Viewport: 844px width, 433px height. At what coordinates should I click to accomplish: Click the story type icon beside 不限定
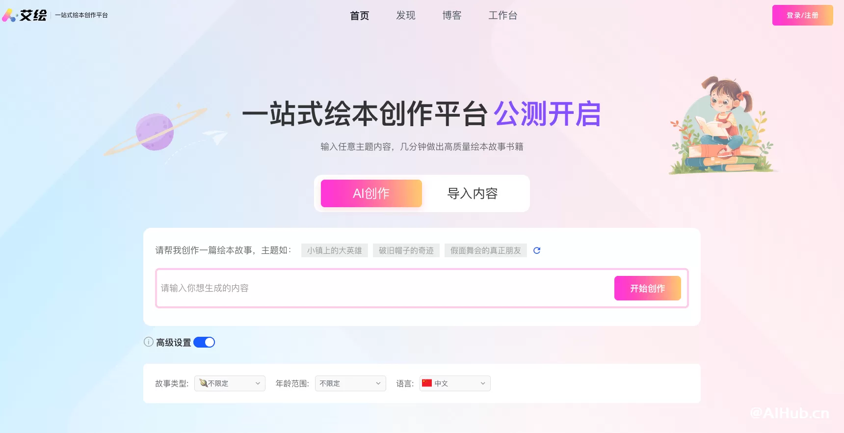pyautogui.click(x=203, y=383)
